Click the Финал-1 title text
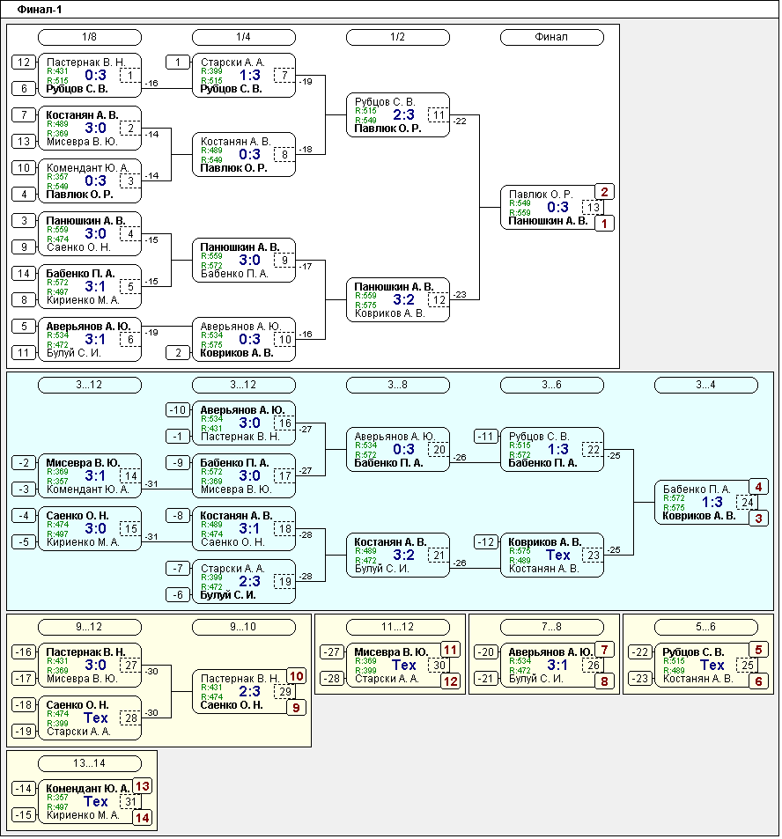 coord(40,9)
